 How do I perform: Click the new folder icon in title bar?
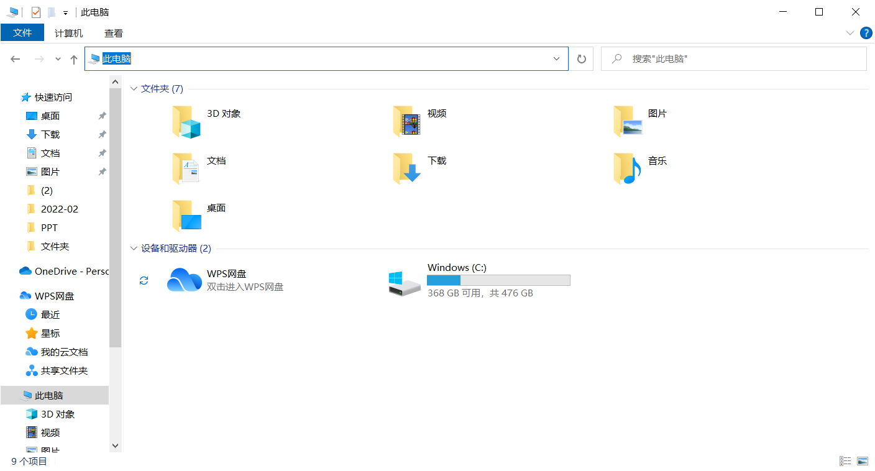click(52, 12)
